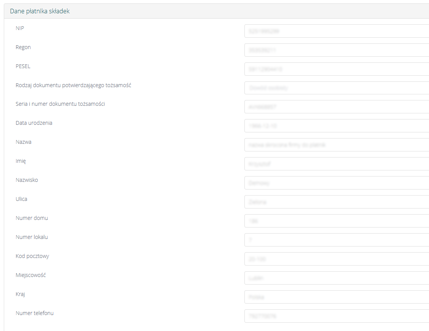Focus the PESEL input field
The height and width of the screenshot is (331, 429).
(x=336, y=69)
